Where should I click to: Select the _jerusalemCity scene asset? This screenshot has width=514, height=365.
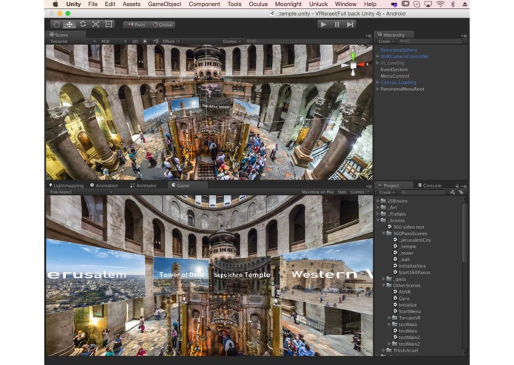tap(412, 240)
